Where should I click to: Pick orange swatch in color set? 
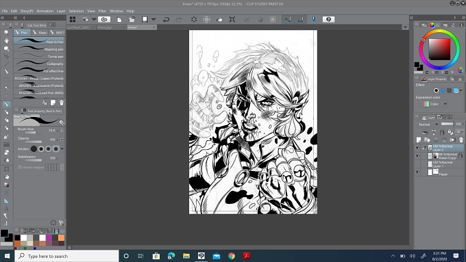(x=61, y=237)
